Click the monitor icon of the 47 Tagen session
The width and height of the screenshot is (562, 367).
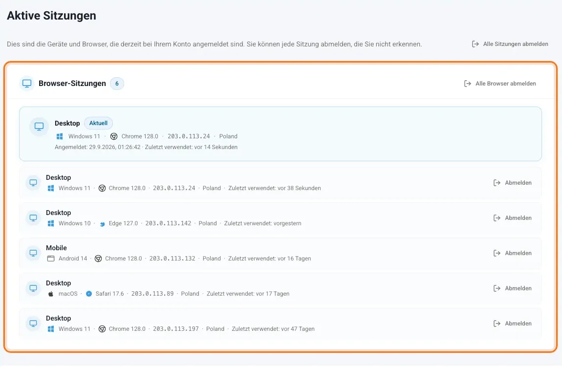[x=33, y=324]
